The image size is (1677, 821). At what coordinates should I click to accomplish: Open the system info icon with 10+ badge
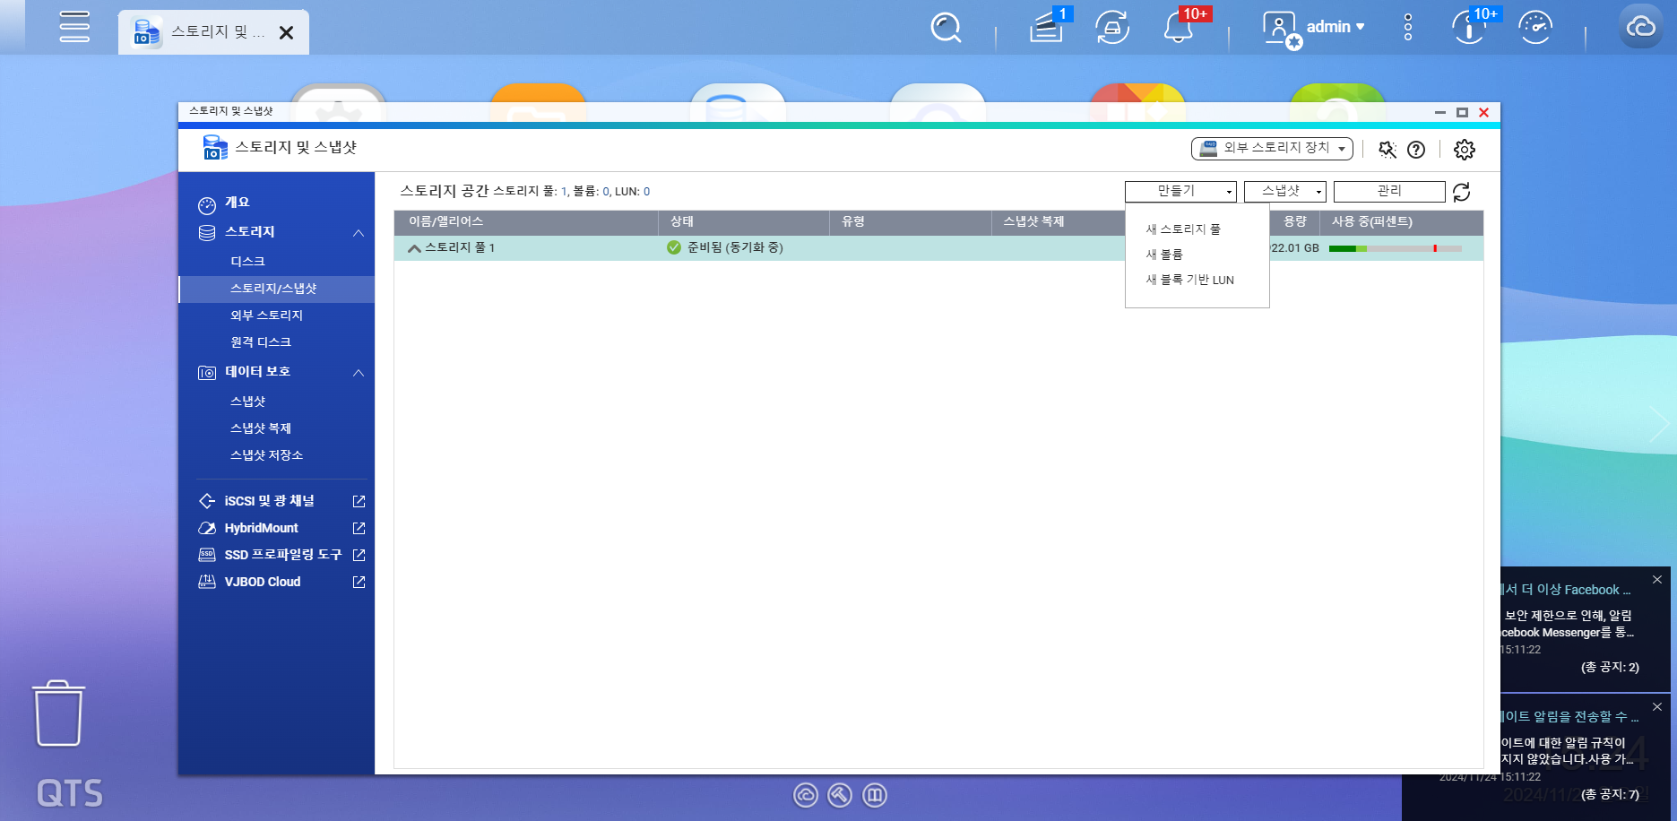click(x=1469, y=28)
